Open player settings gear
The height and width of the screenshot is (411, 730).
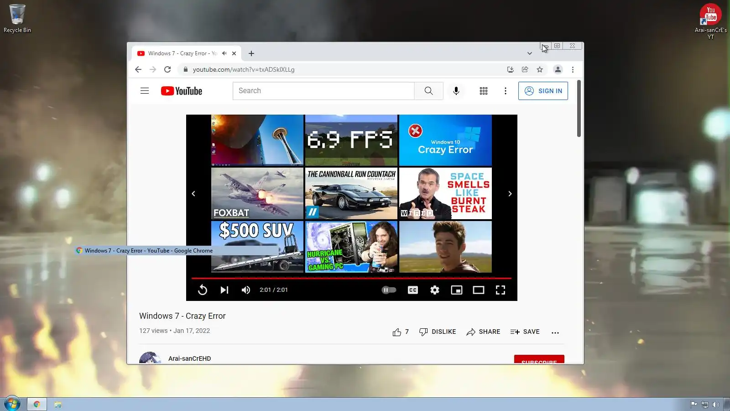pos(435,290)
